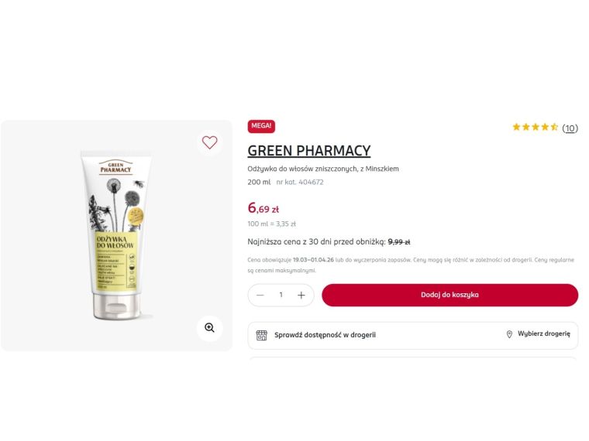Add product to favorites with heart icon
The image size is (589, 441).
click(x=209, y=142)
